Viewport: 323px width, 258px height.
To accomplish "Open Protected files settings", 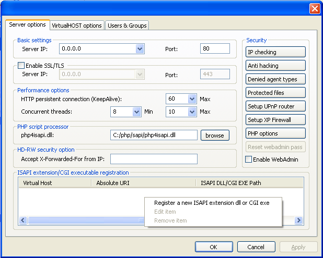I will click(x=275, y=93).
